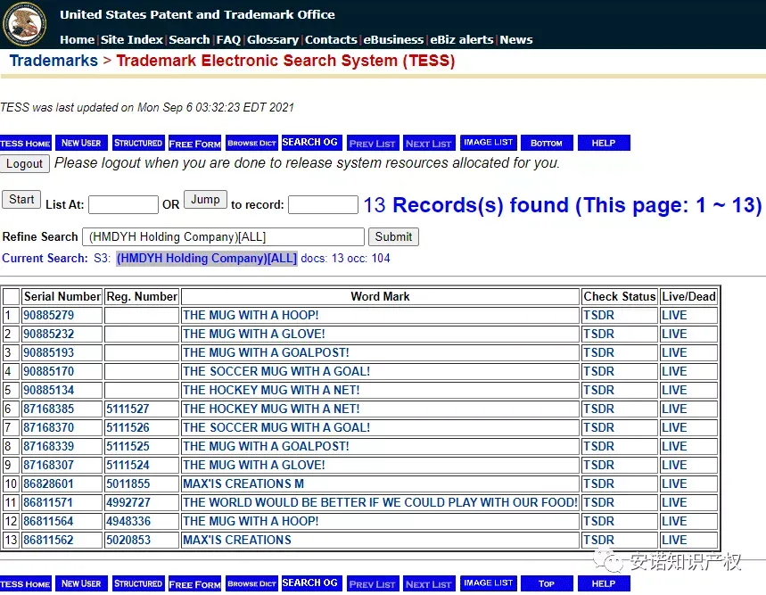766x595 pixels.
Task: Open serial number 90885279
Action: pos(49,315)
